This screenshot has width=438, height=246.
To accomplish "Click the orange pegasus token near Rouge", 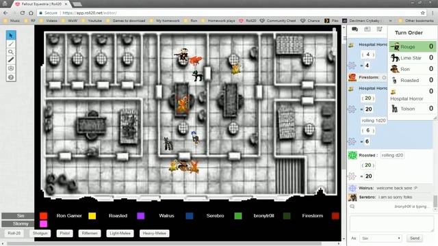I will tap(196, 60).
